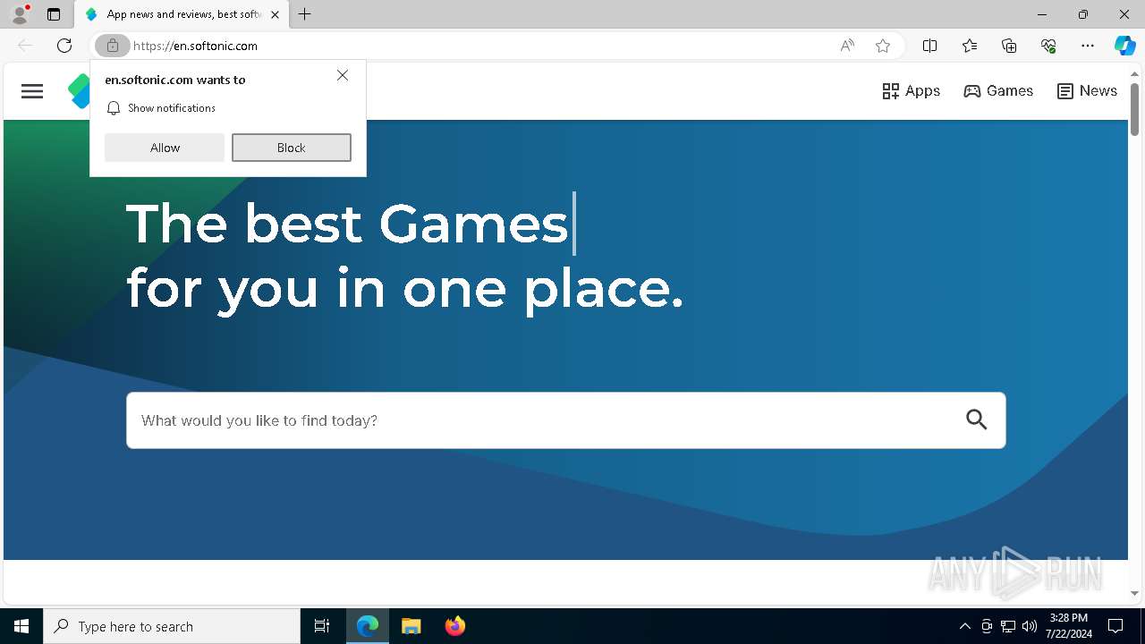Click the taskbar search box
Screen dimensions: 1145x644
[172, 626]
